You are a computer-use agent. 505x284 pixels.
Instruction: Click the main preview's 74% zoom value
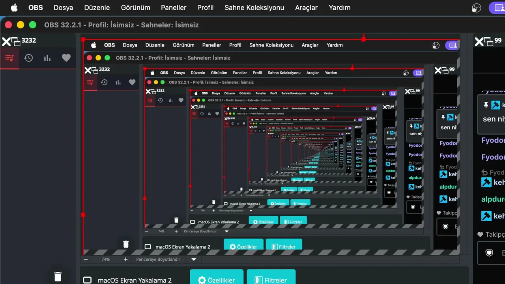(106, 260)
